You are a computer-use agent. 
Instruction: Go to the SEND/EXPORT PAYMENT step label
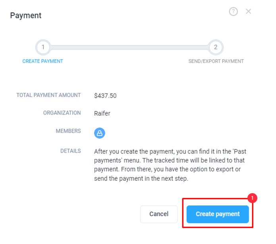(216, 61)
